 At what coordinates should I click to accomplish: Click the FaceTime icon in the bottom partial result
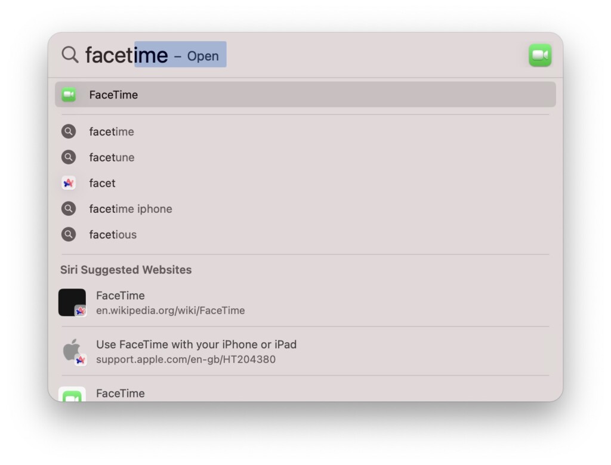72,394
